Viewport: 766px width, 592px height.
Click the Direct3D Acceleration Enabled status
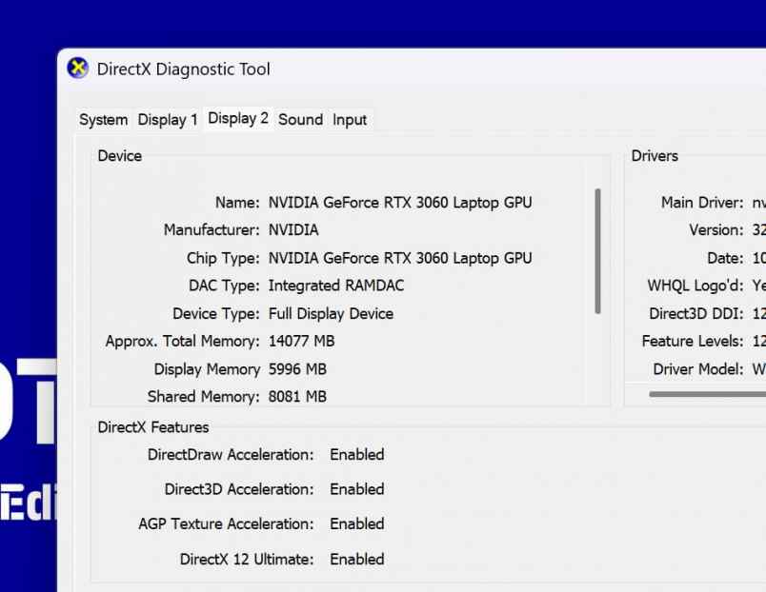pos(357,489)
